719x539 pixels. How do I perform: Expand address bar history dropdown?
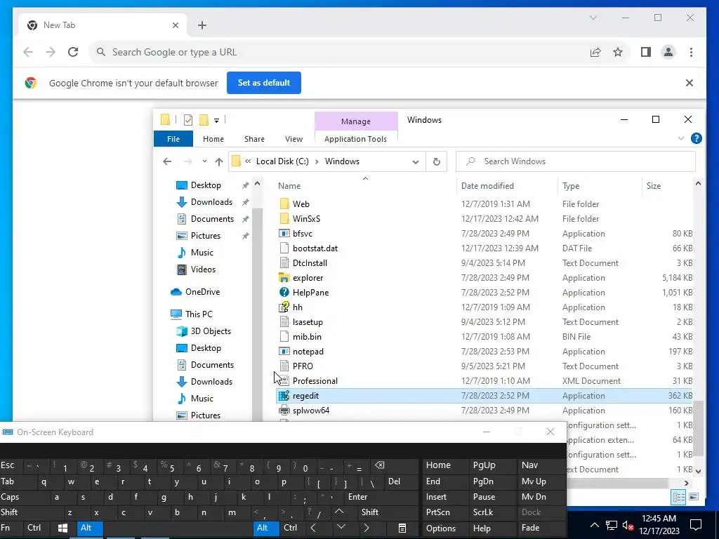416,162
